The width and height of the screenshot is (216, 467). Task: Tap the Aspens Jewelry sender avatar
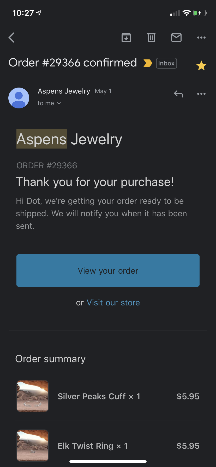[x=19, y=98]
